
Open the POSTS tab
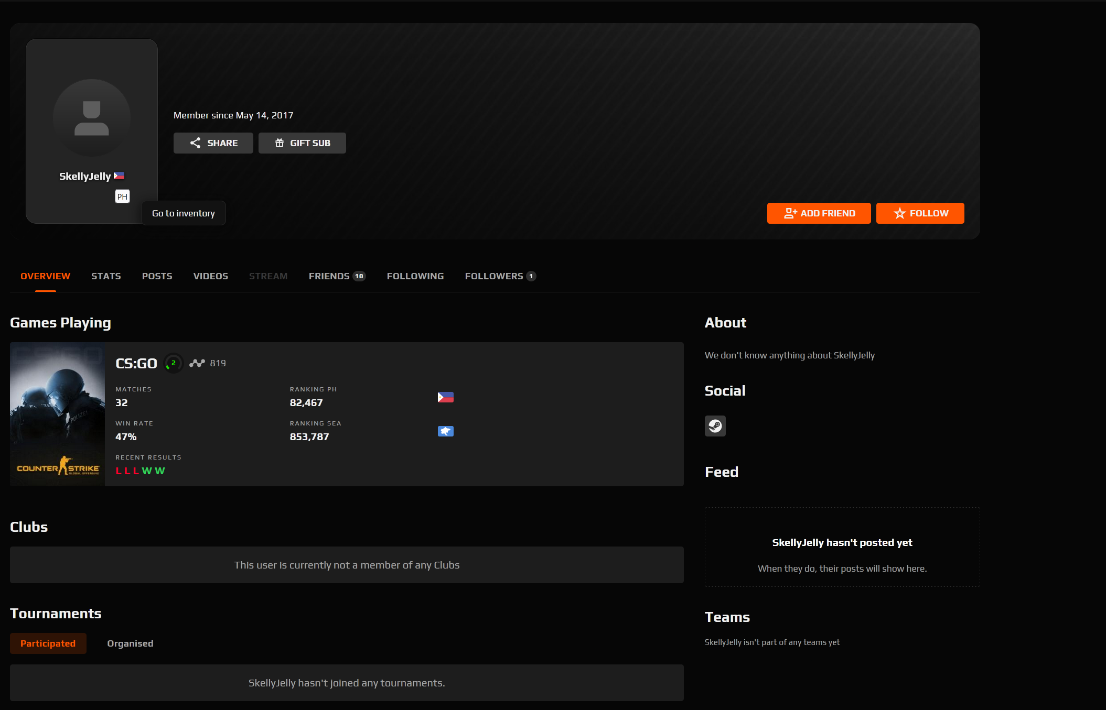pyautogui.click(x=157, y=276)
